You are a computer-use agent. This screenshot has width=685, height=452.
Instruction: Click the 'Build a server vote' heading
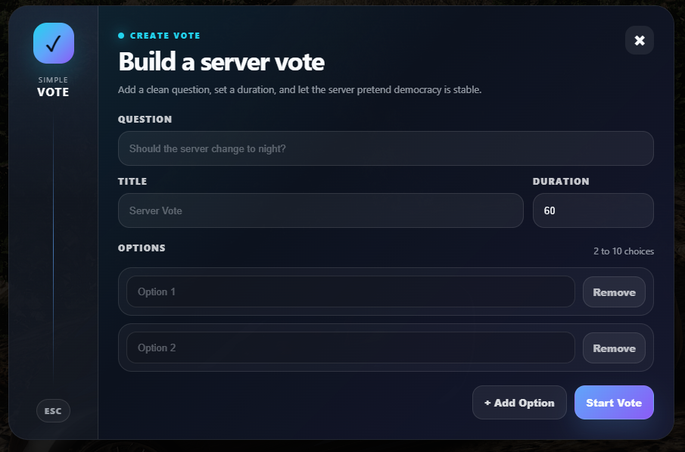pyautogui.click(x=222, y=61)
